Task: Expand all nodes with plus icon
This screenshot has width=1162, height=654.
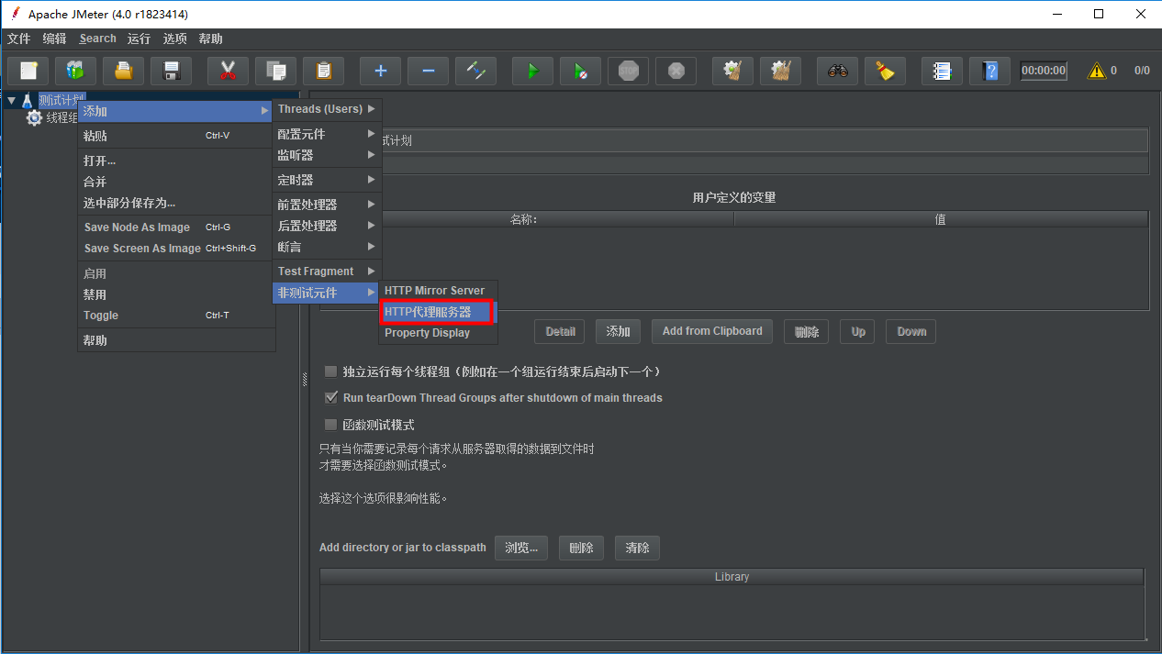Action: pyautogui.click(x=381, y=71)
